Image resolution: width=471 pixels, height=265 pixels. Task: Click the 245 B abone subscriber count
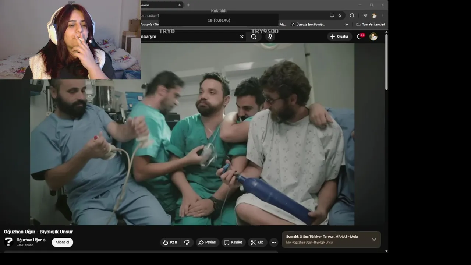tap(25, 245)
